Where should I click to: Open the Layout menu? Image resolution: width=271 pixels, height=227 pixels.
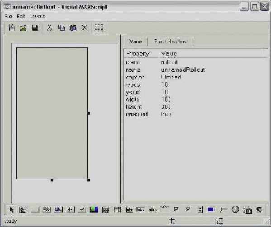tap(38, 16)
